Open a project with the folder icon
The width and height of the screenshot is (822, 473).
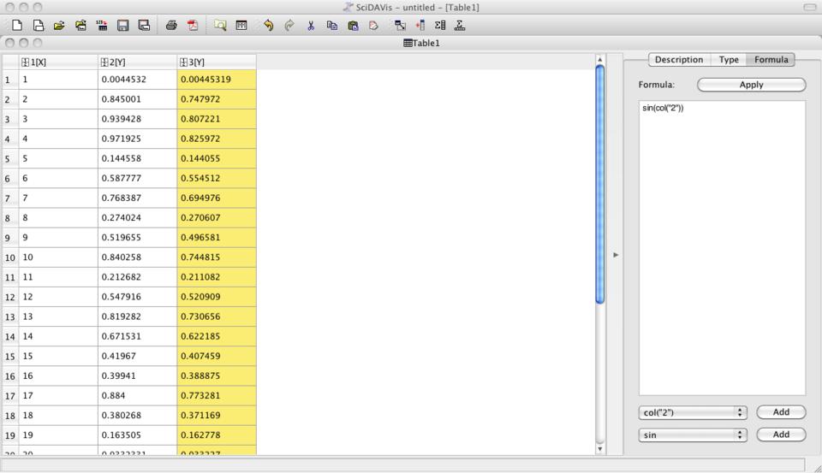click(58, 26)
